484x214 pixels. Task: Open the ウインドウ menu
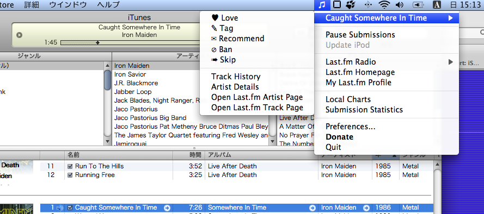[68, 5]
